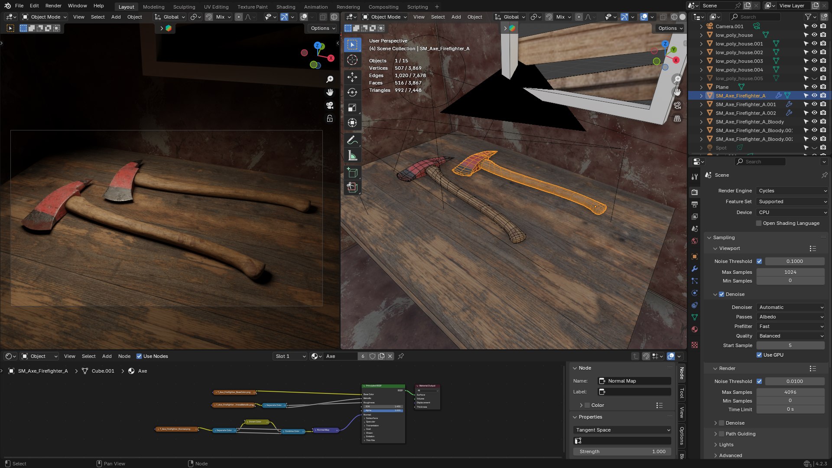832x468 pixels.
Task: Open Tangent Space dropdown in node properties
Action: [622, 430]
